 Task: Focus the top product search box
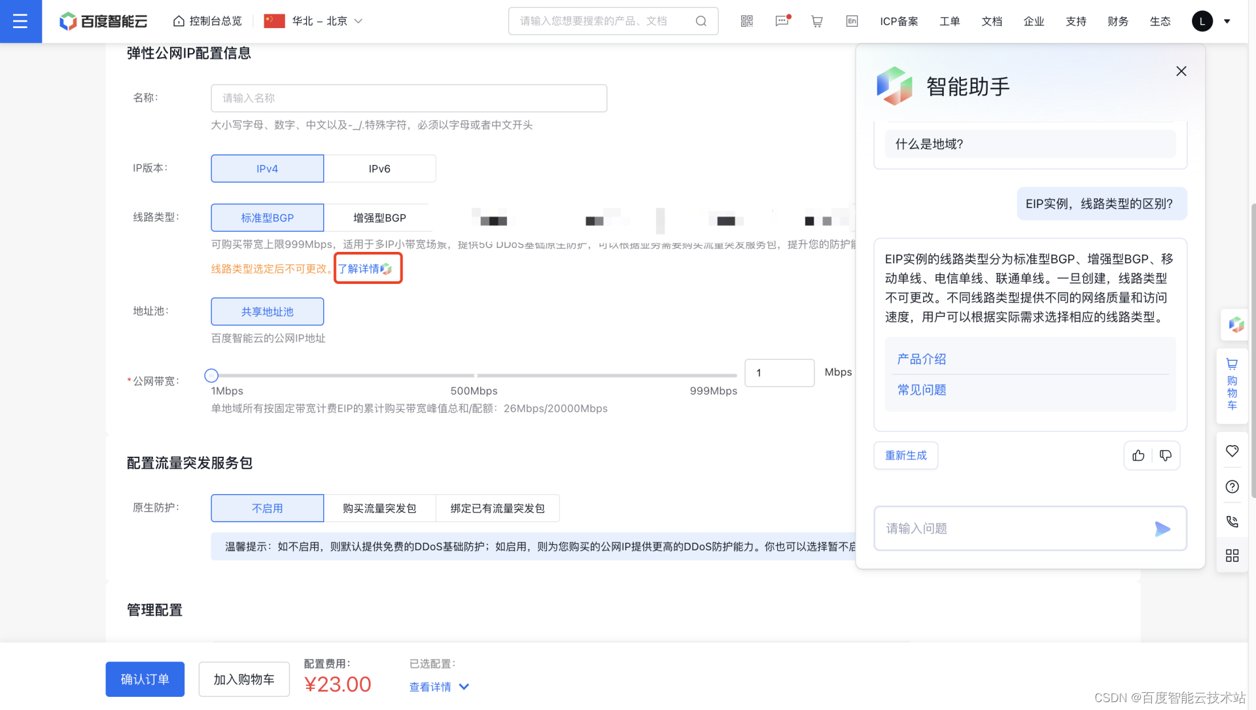coord(613,21)
